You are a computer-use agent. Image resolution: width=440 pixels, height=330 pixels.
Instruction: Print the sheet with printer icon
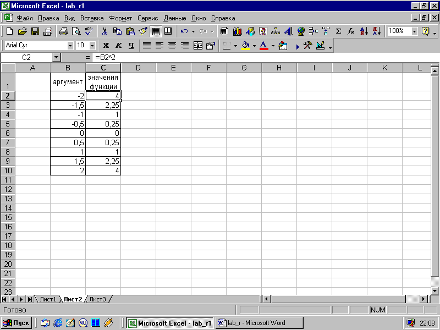click(63, 31)
